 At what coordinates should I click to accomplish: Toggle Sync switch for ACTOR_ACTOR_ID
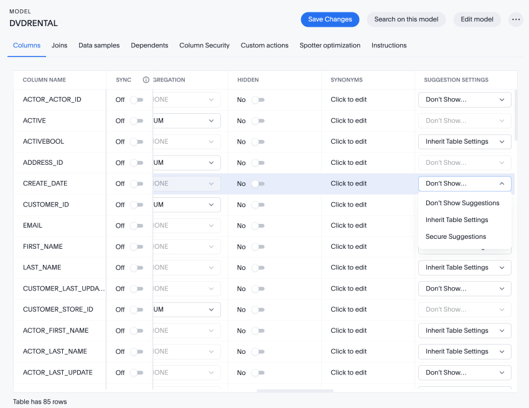click(x=137, y=100)
